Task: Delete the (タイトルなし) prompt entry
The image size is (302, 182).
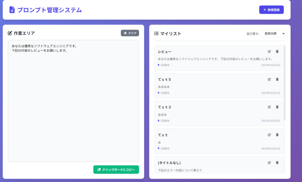Action: click(x=277, y=162)
